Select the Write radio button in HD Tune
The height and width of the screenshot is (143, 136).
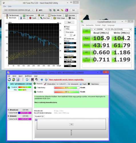tap(65, 29)
